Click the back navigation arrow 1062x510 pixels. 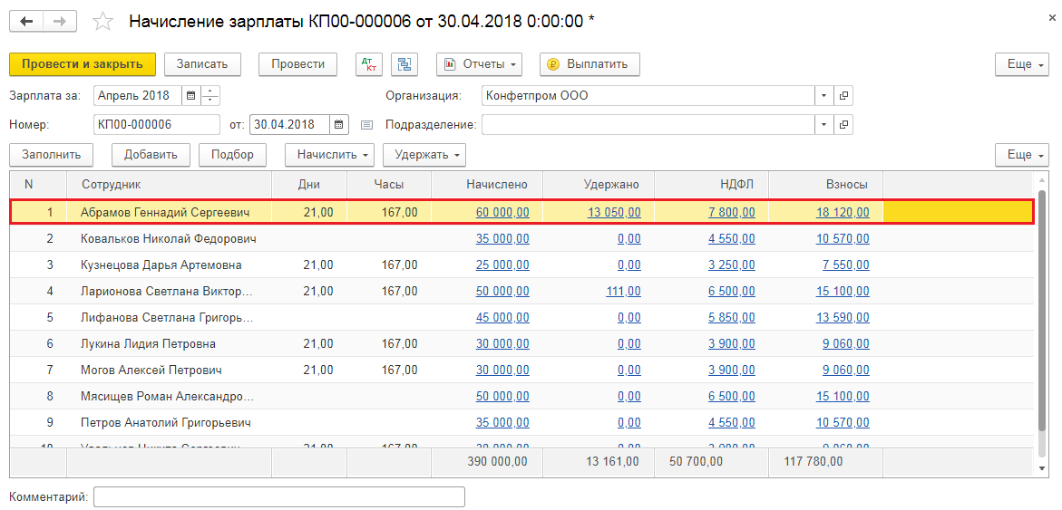pos(26,21)
